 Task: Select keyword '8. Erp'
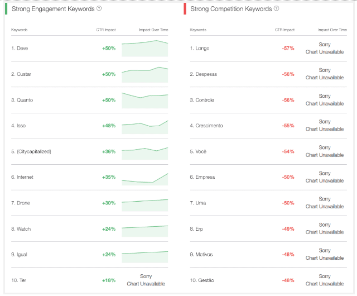[196, 229]
